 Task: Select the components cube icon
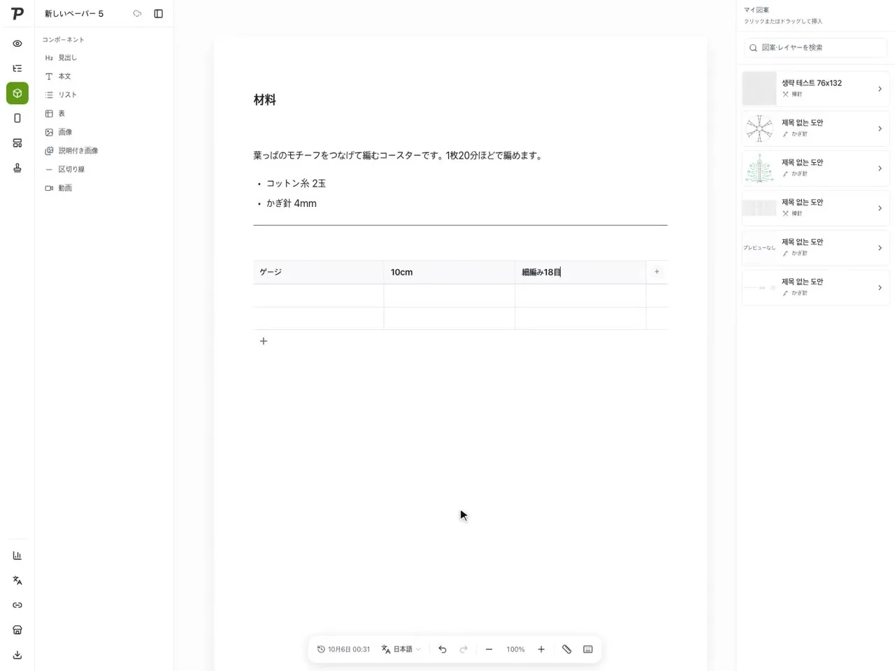click(17, 93)
